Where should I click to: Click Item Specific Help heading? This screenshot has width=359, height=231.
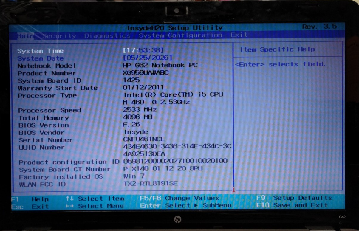point(277,49)
